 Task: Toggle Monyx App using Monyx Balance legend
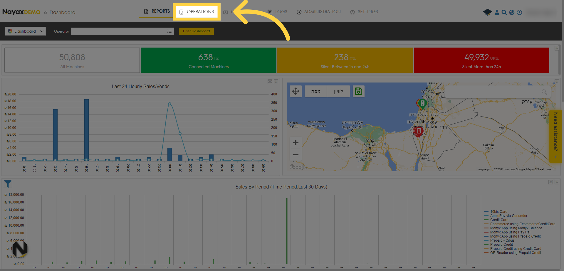pyautogui.click(x=513, y=228)
